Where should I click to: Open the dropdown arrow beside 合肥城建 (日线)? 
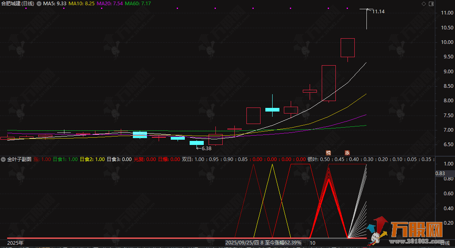pyautogui.click(x=39, y=4)
